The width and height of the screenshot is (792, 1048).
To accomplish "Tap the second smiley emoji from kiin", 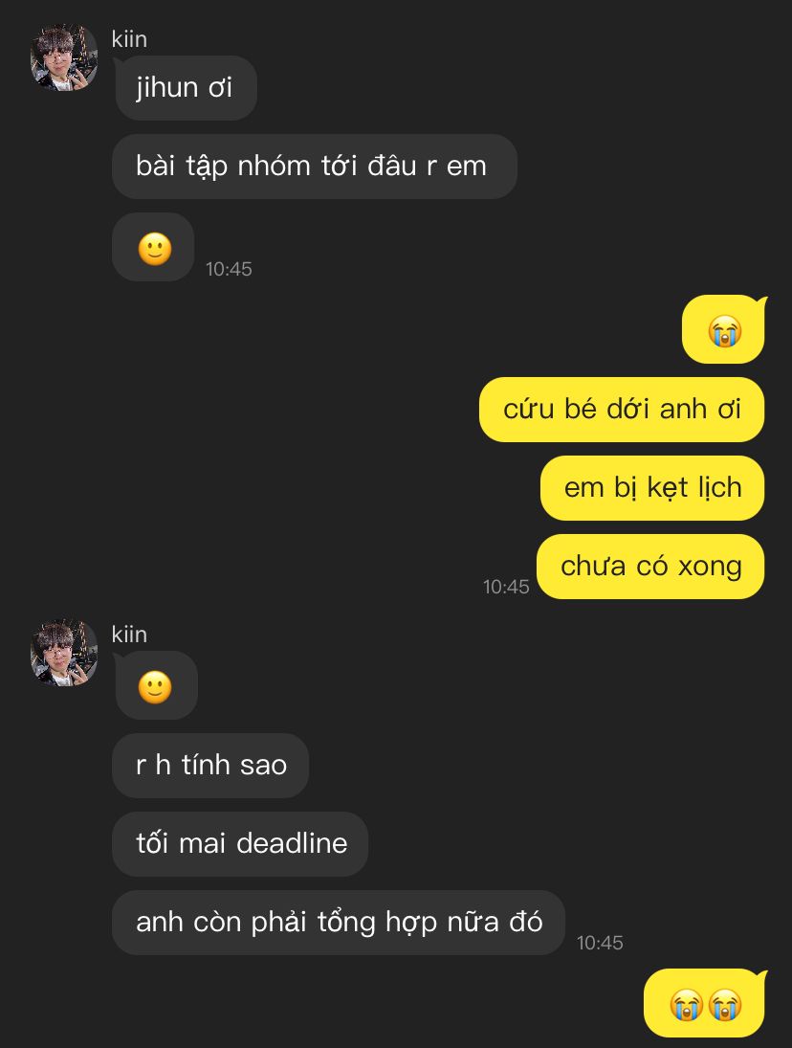I will click(x=155, y=685).
